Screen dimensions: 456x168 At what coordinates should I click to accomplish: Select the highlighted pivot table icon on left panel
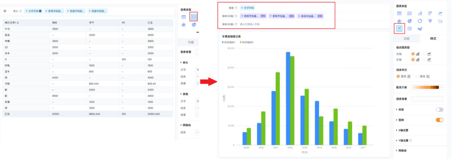point(194,17)
